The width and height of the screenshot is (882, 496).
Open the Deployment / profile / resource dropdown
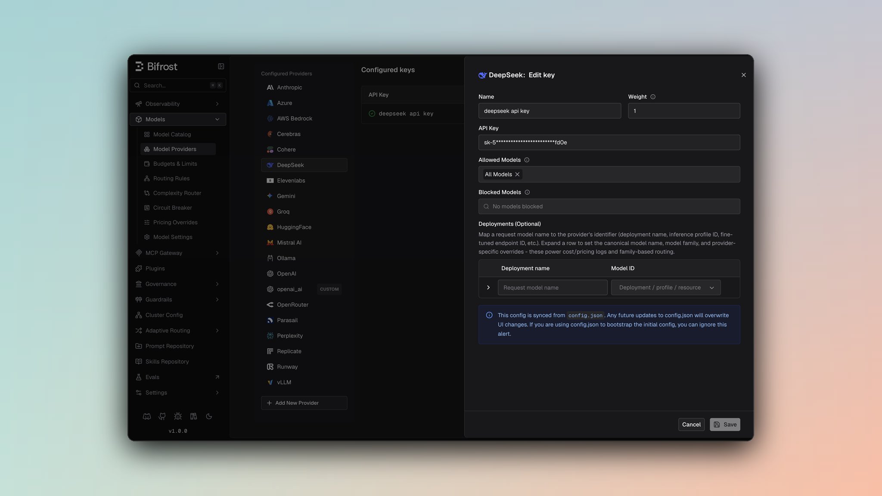[666, 288]
